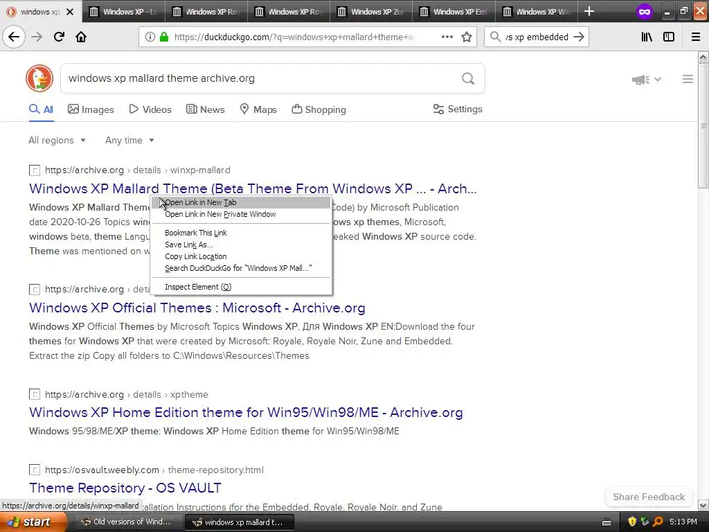This screenshot has width=709, height=532.
Task: Click the https://osvault.weebly.com result URL
Action: tap(154, 470)
